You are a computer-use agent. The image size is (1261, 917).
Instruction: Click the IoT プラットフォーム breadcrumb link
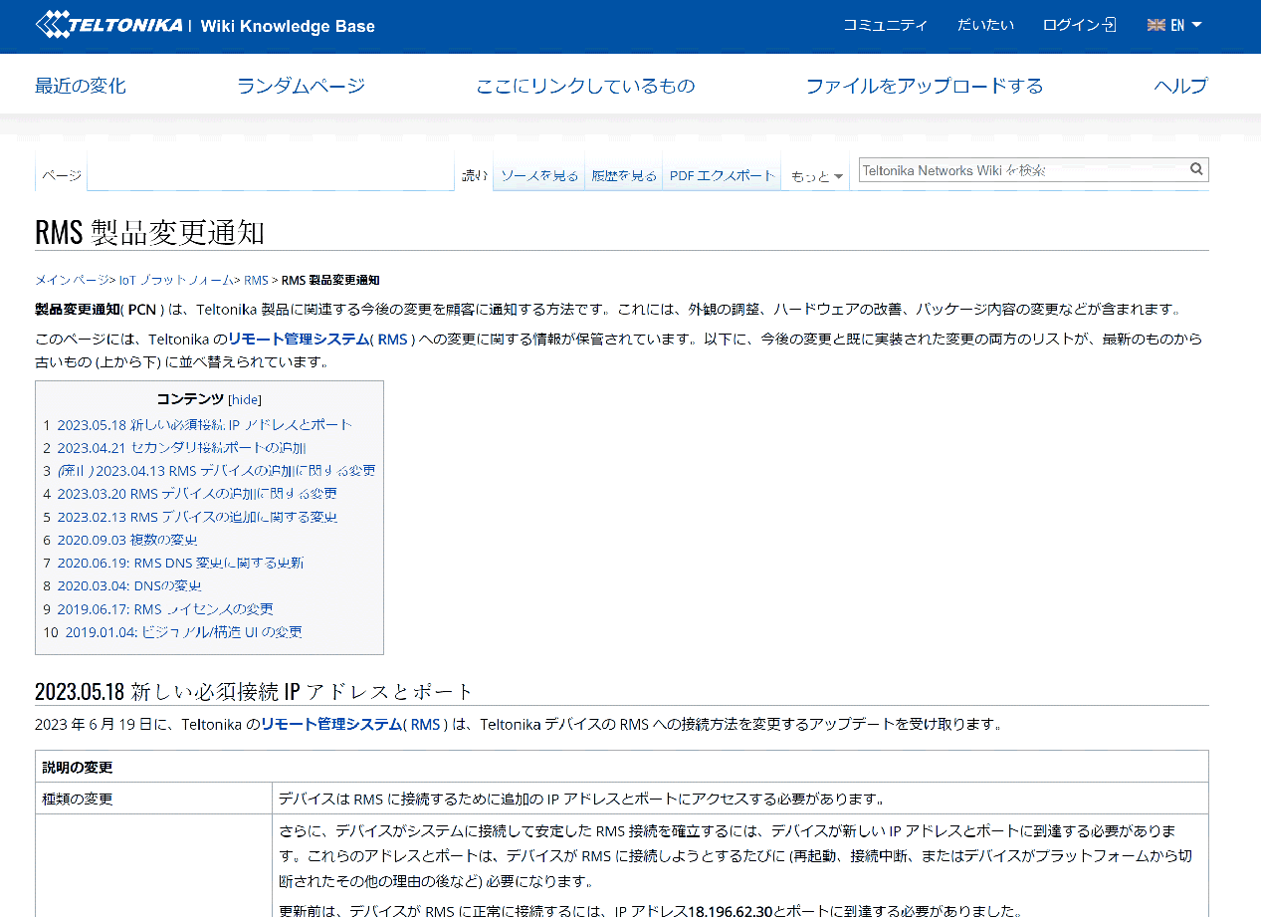(175, 280)
